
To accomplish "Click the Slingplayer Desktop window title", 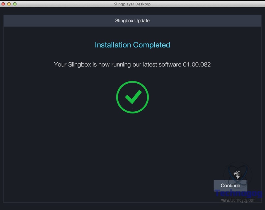I will click(132, 4).
